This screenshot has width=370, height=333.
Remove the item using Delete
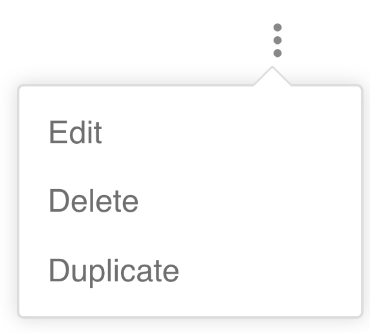point(93,201)
